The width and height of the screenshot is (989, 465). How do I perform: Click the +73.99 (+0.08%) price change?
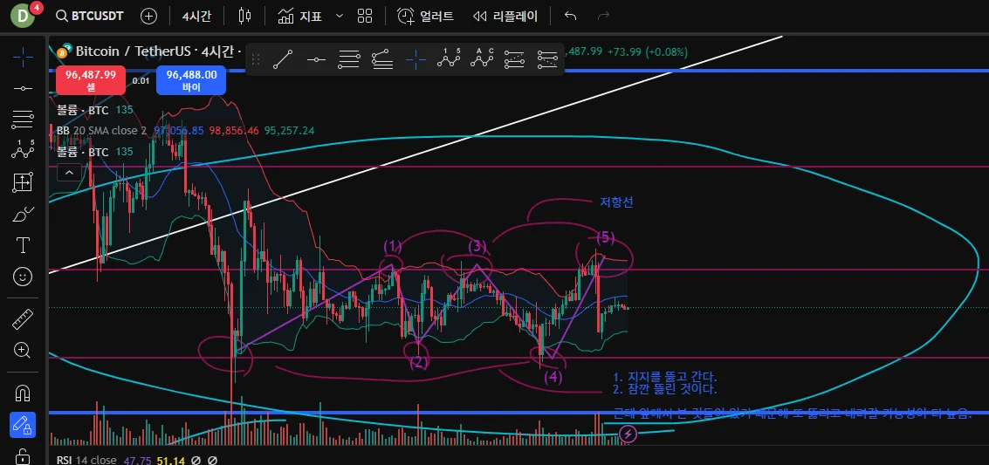coord(647,51)
